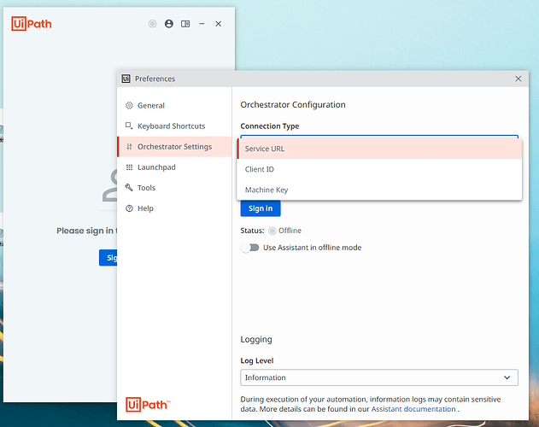
Task: Click the Logging heading text
Action: coord(256,339)
